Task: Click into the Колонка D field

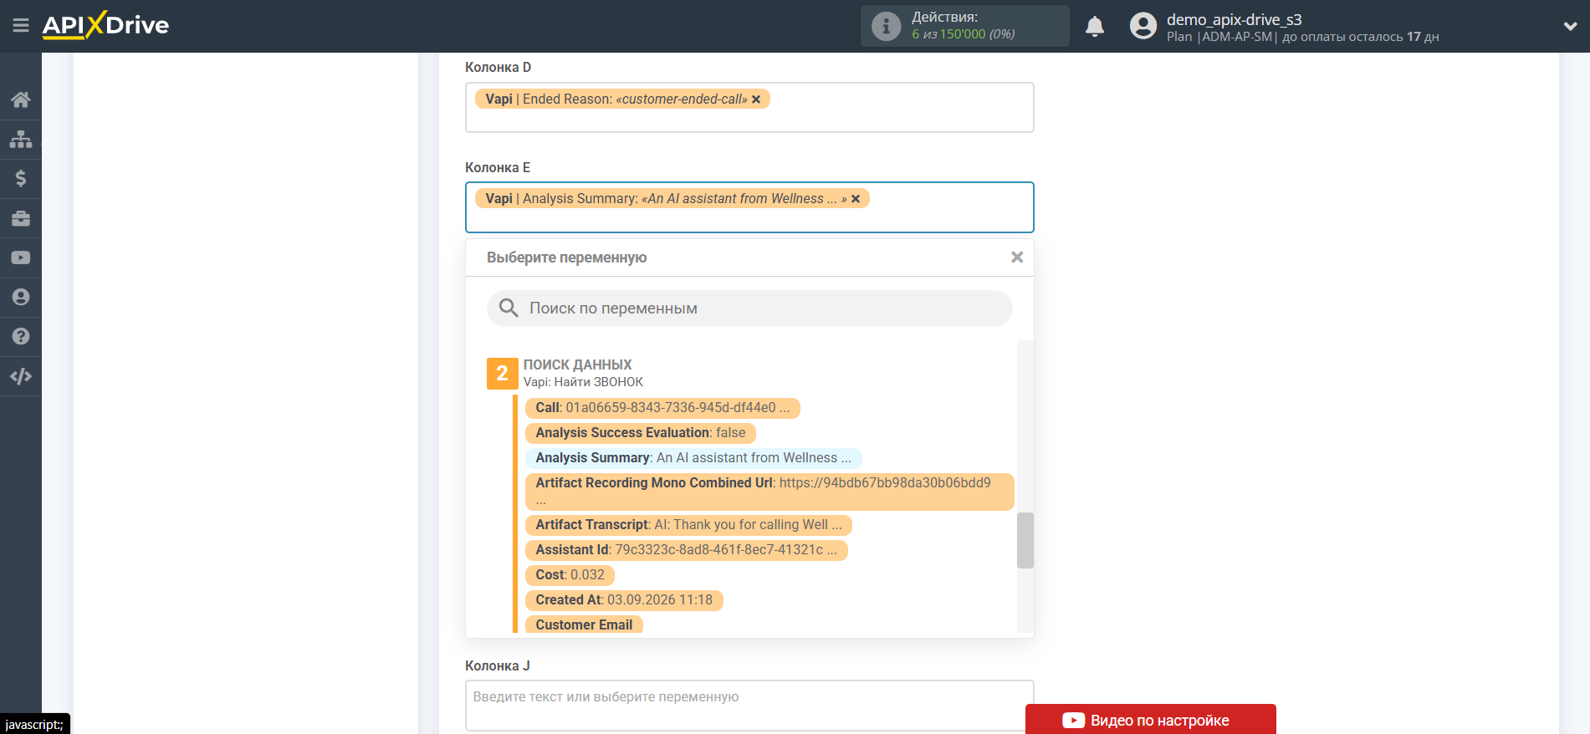Action: coord(749,107)
